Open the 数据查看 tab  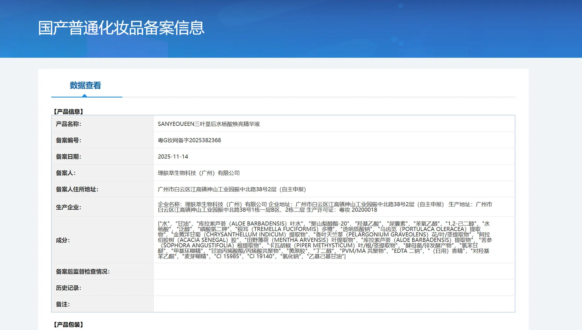click(x=85, y=85)
